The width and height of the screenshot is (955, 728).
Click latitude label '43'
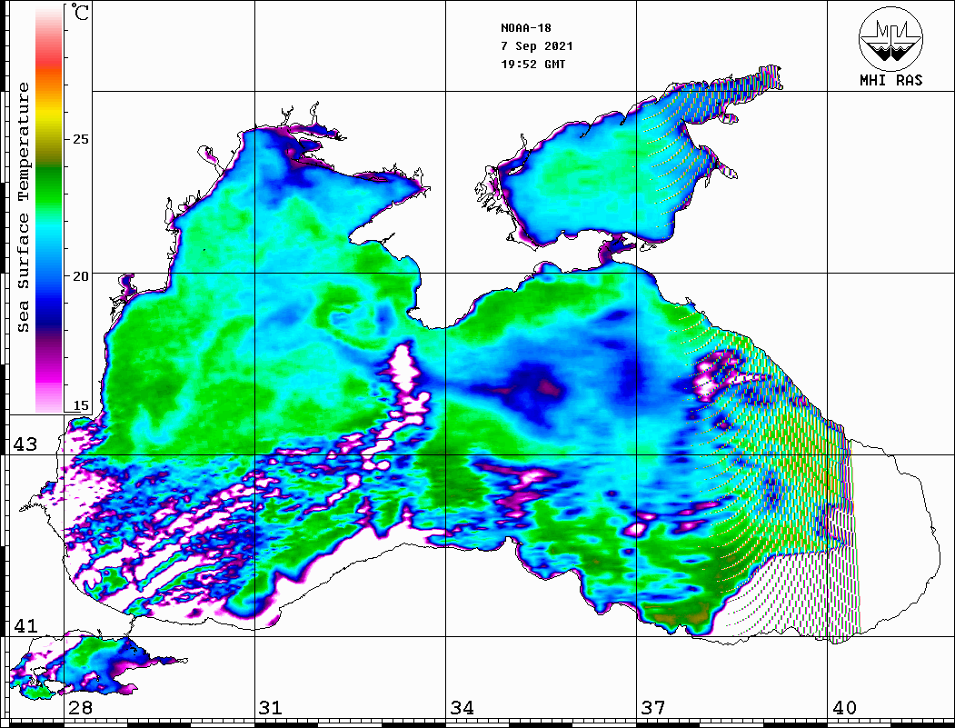click(25, 444)
